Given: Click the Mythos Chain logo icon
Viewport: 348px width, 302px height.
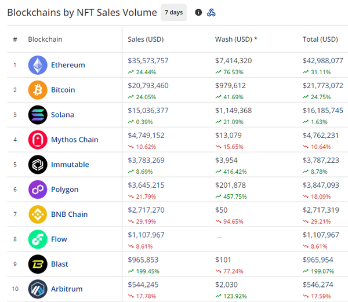Looking at the screenshot, I should (38, 140).
